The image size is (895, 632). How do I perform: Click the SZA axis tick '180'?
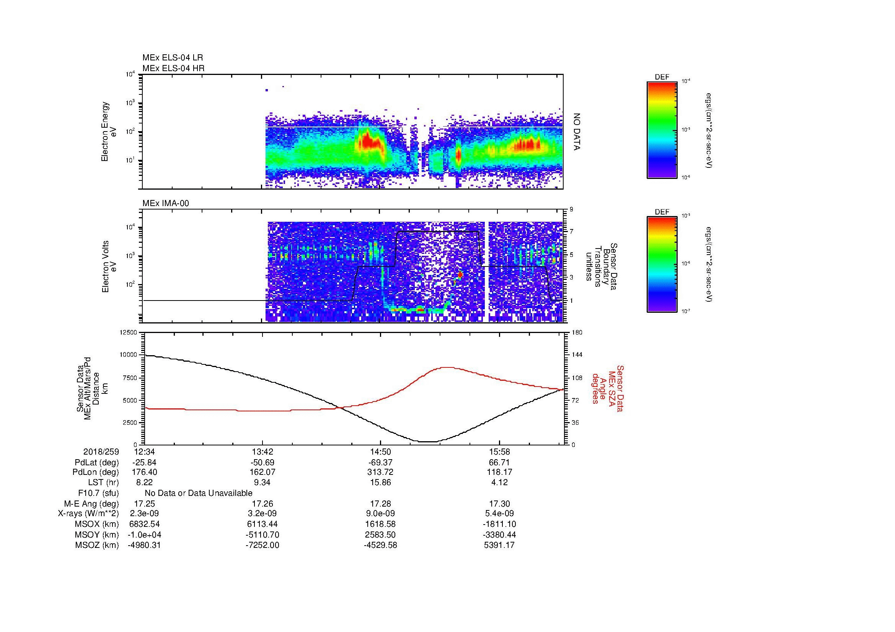tap(577, 333)
